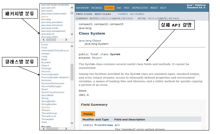The image size is (220, 134).
Task: Jump to FIELD in the summary links
Action: tap(105, 19)
